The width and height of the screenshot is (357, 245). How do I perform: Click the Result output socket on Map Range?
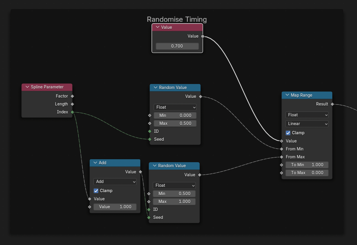[332, 104]
